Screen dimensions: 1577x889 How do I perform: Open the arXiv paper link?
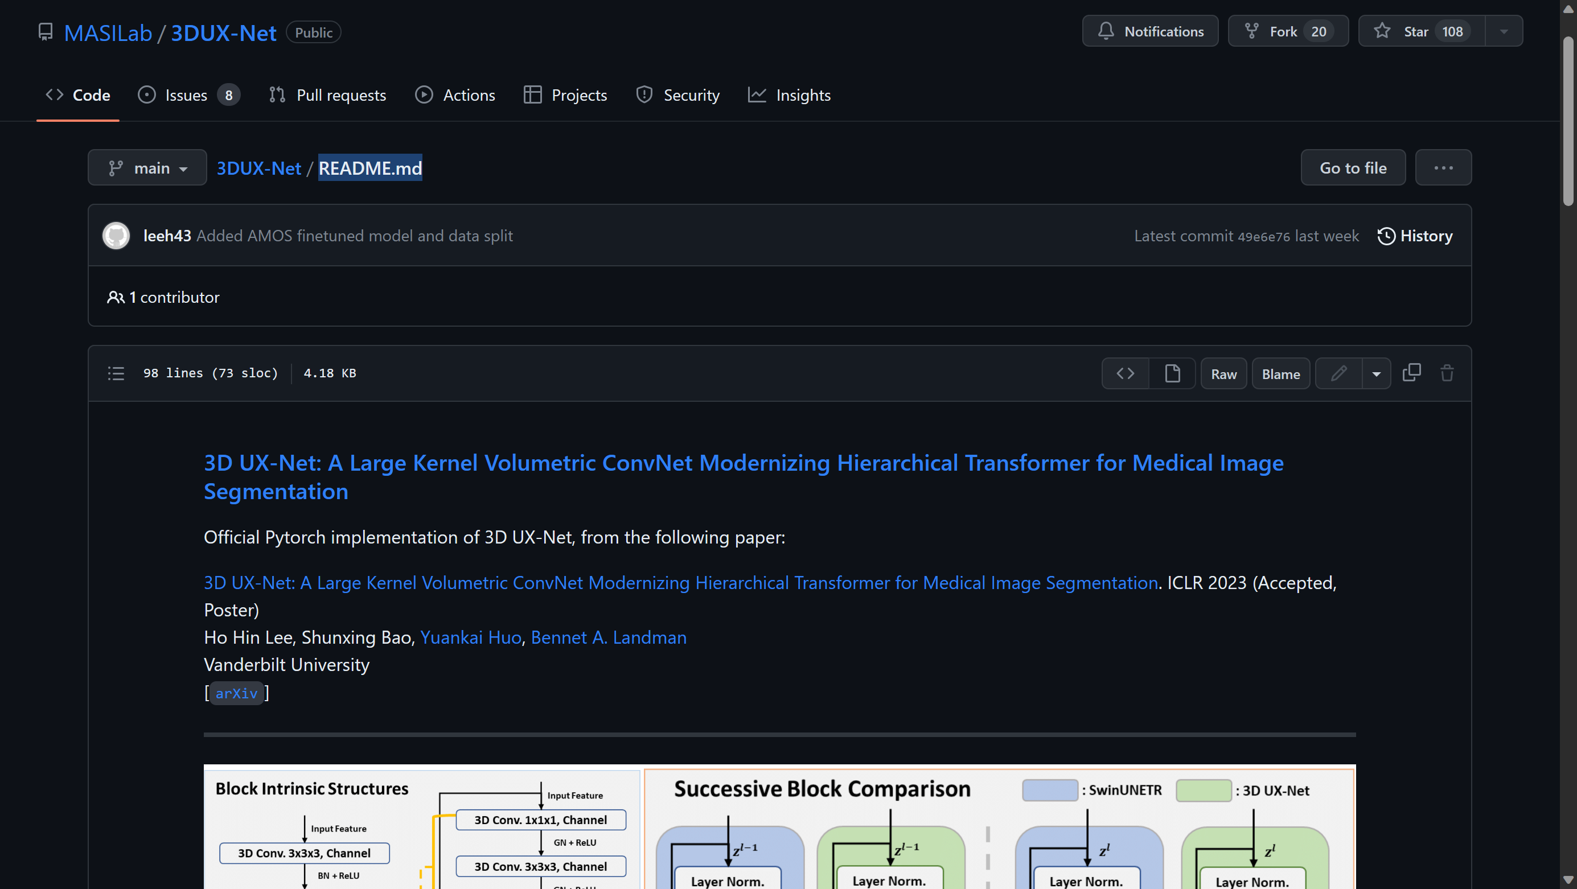coord(236,693)
